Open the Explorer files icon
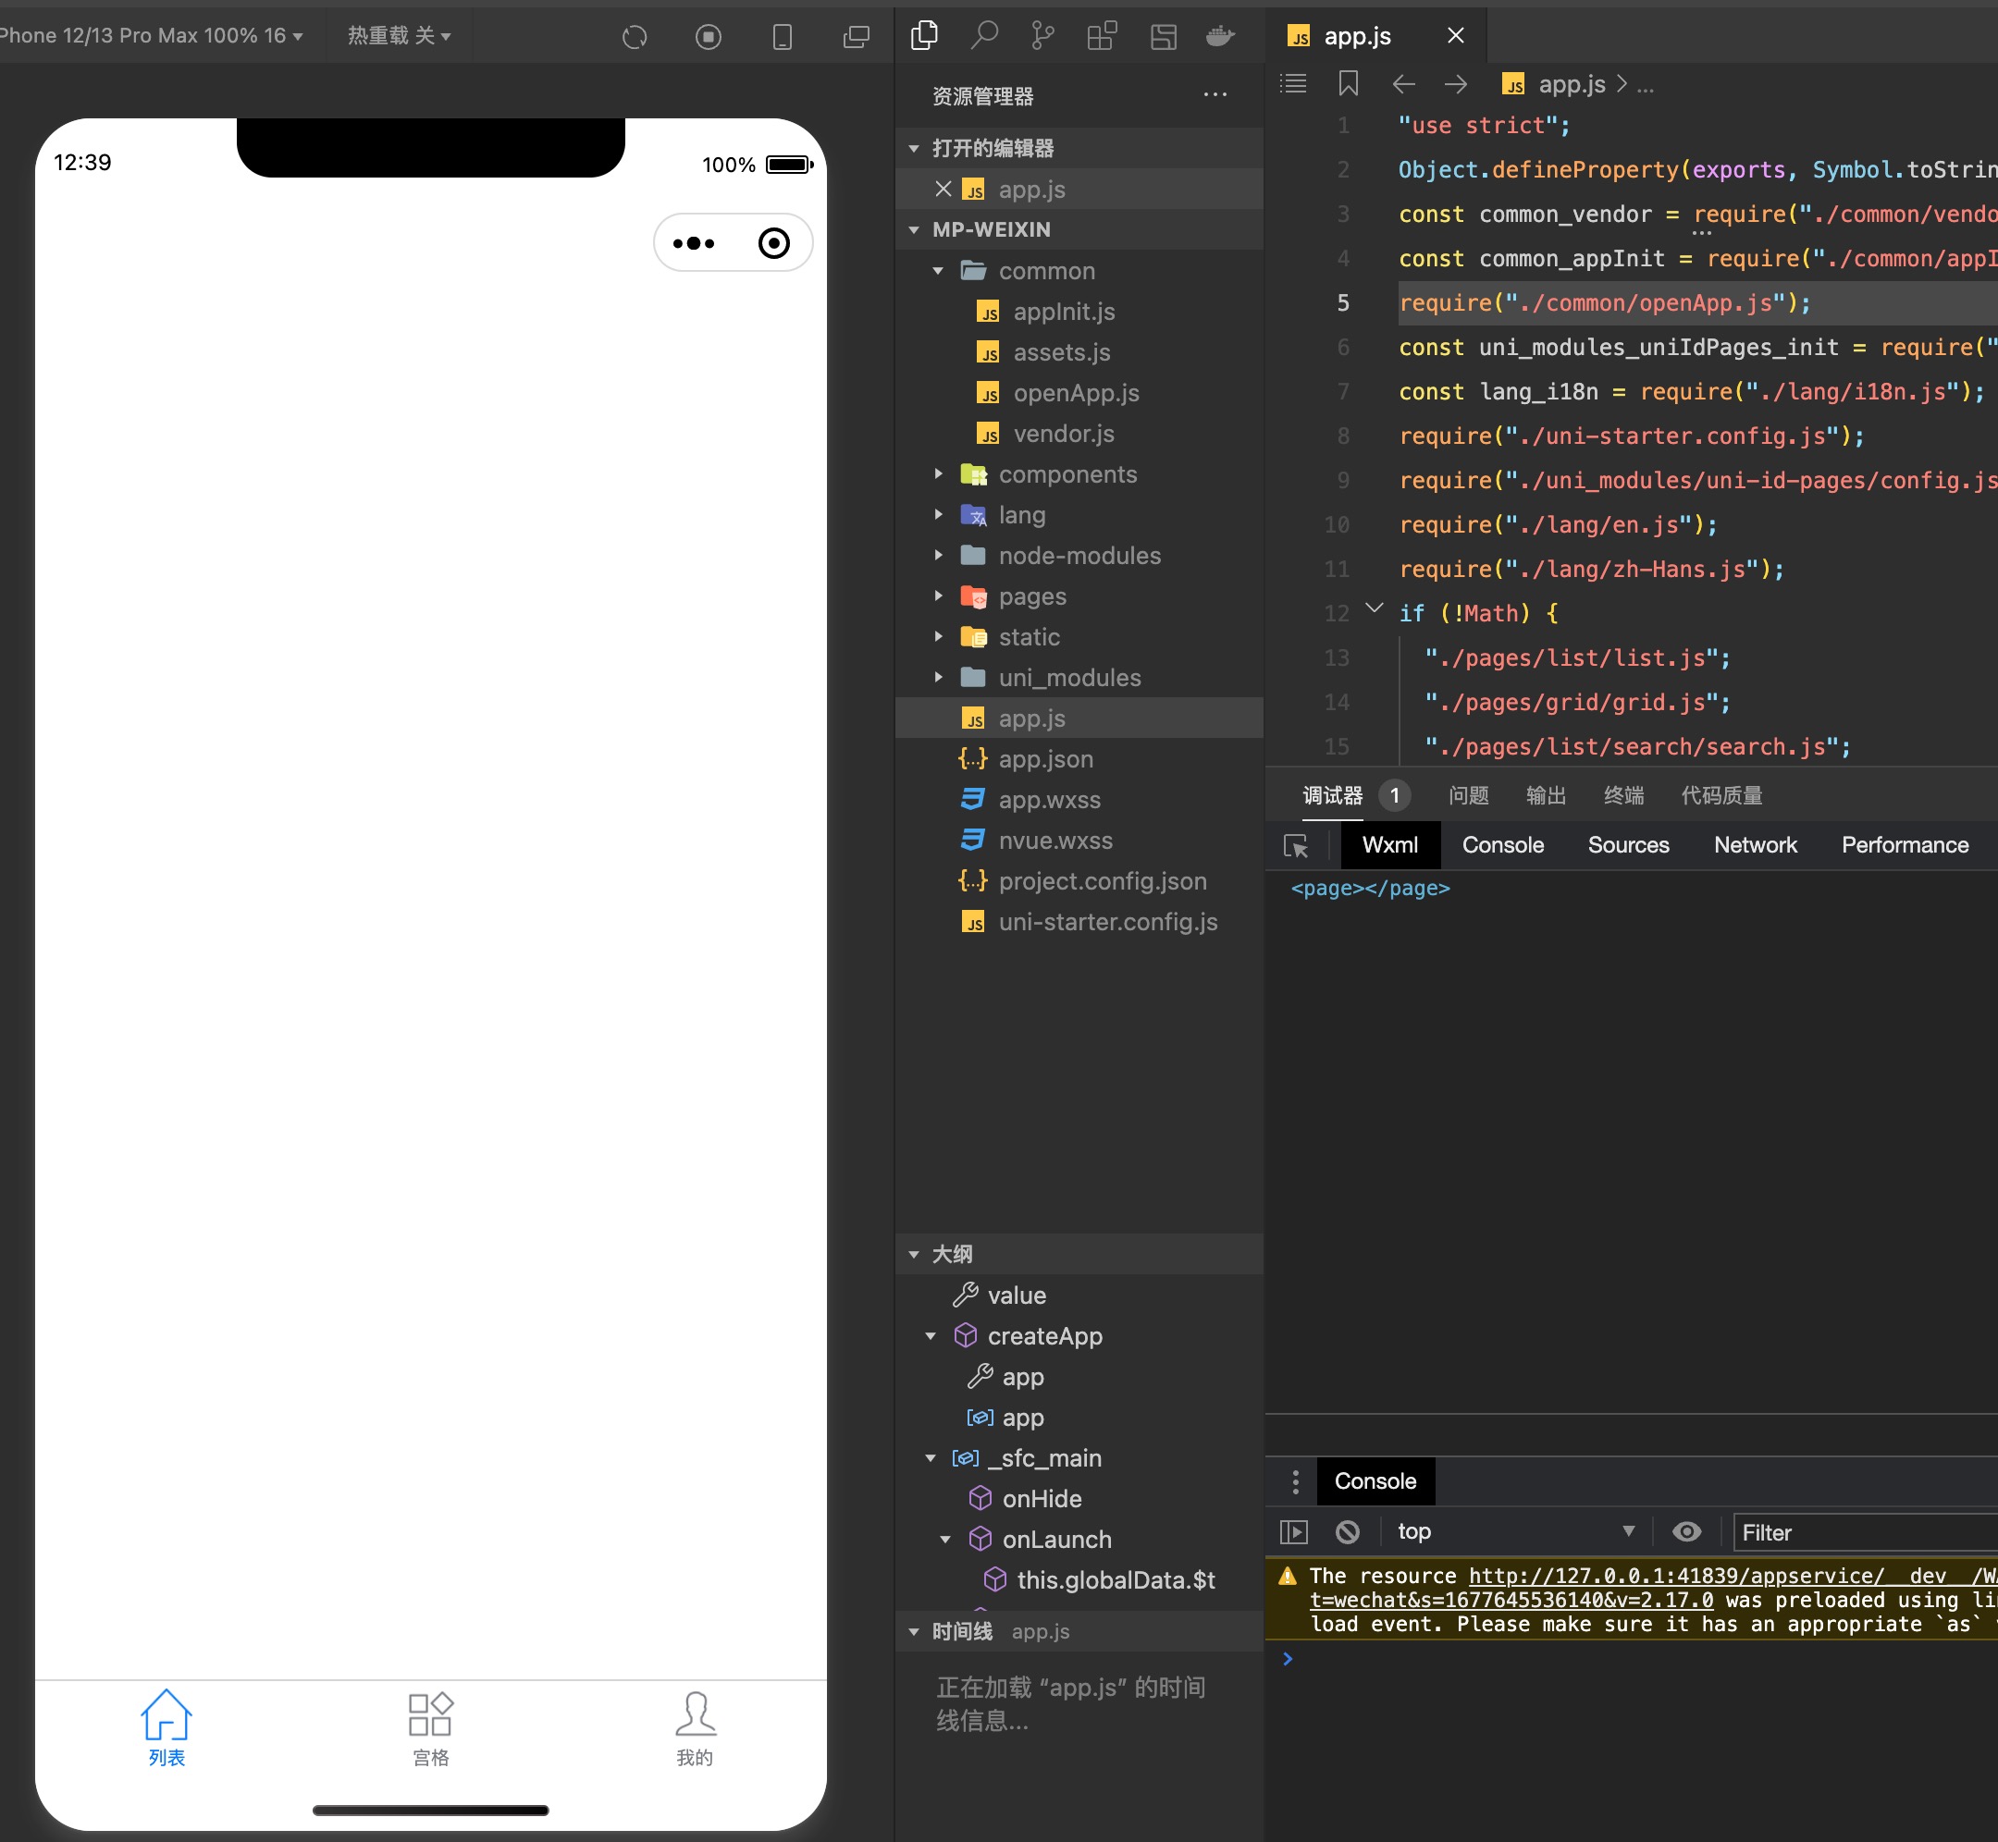Viewport: 1998px width, 1842px height. tap(924, 36)
